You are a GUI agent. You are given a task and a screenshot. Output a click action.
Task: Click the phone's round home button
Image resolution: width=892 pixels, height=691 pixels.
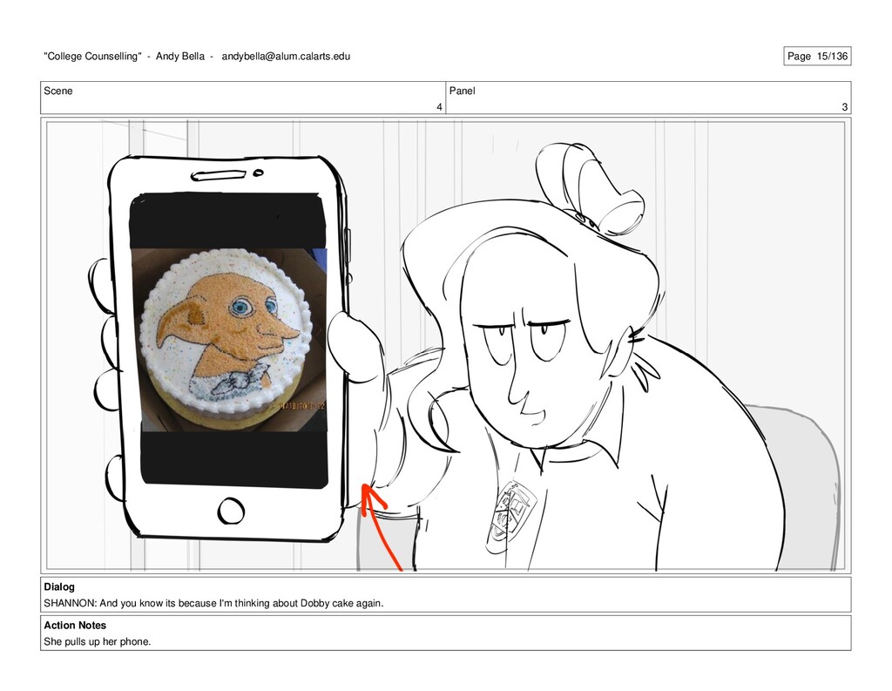[232, 511]
